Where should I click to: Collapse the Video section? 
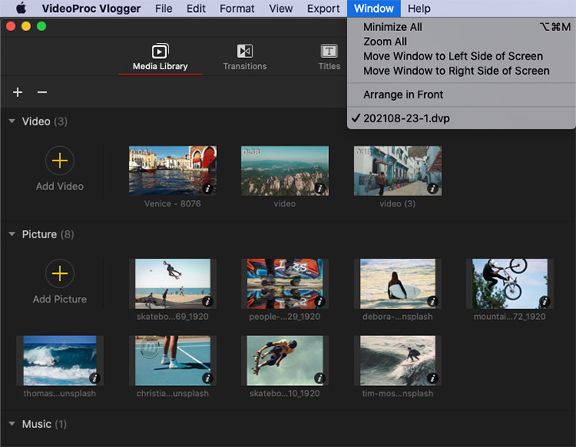point(12,121)
